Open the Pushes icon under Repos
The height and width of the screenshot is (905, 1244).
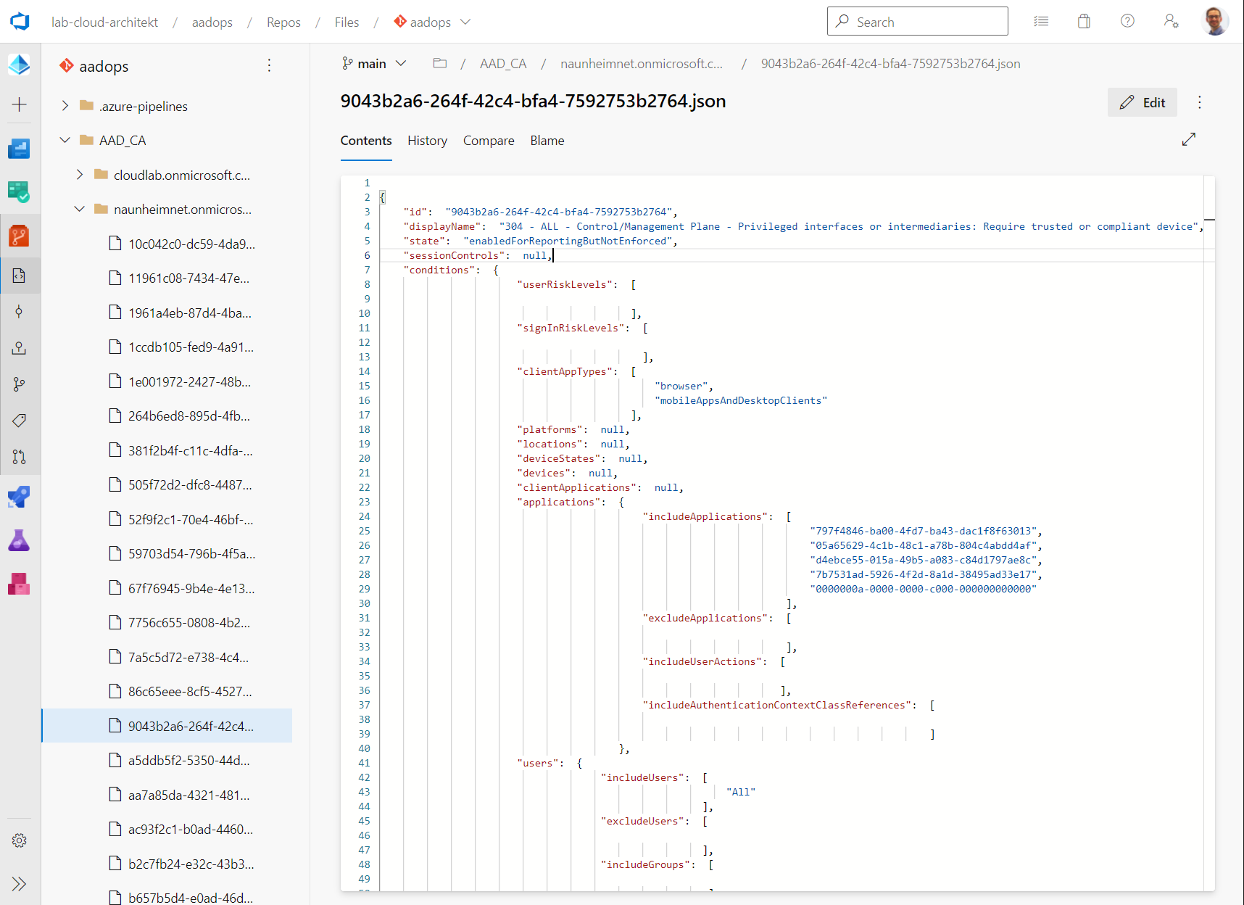20,348
